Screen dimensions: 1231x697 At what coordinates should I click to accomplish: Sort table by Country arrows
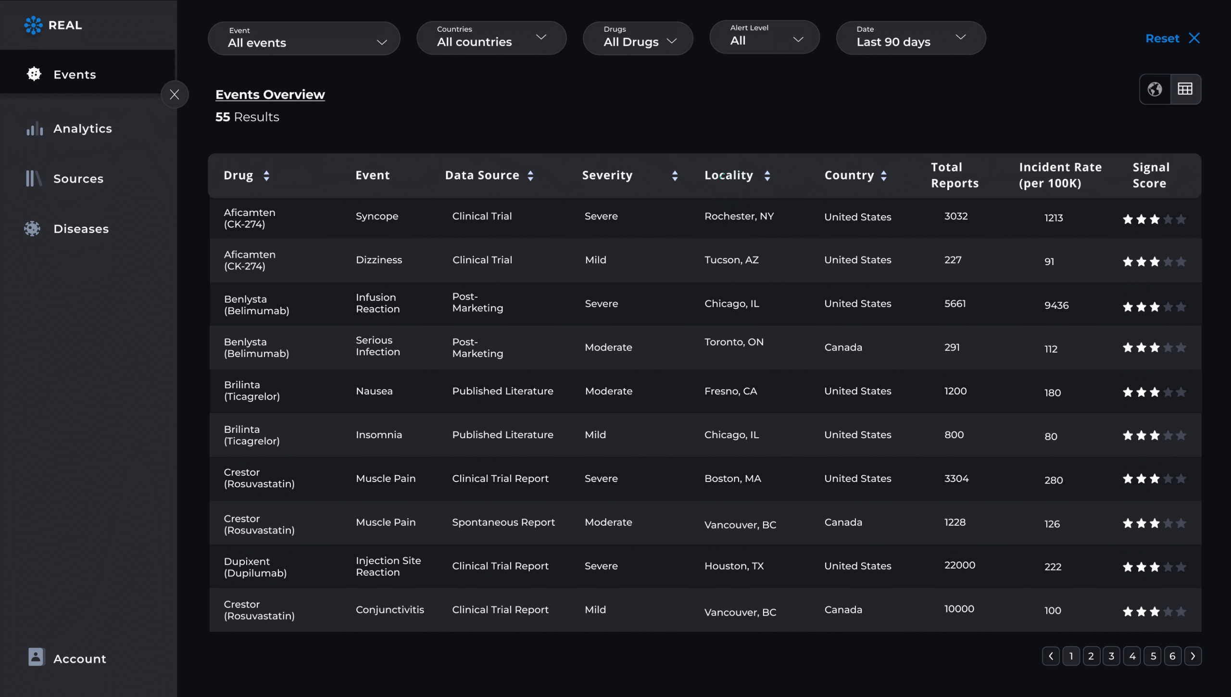(x=884, y=176)
